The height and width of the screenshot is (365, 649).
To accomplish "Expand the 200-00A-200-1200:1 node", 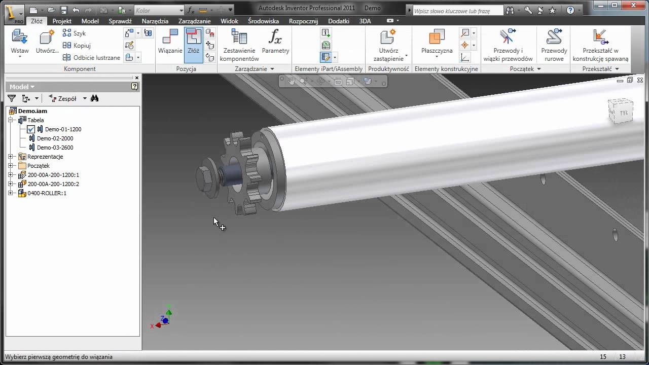I will coord(10,175).
